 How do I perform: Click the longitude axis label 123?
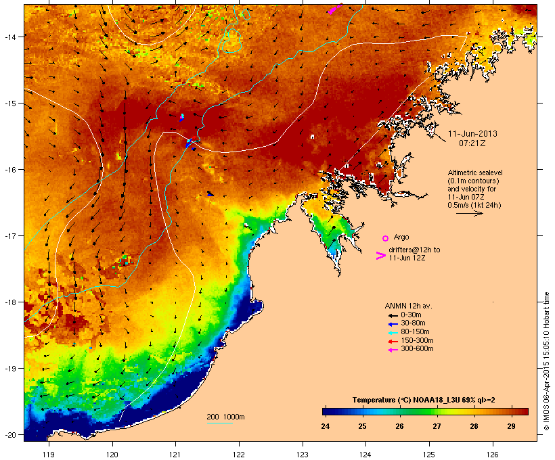[303, 455]
